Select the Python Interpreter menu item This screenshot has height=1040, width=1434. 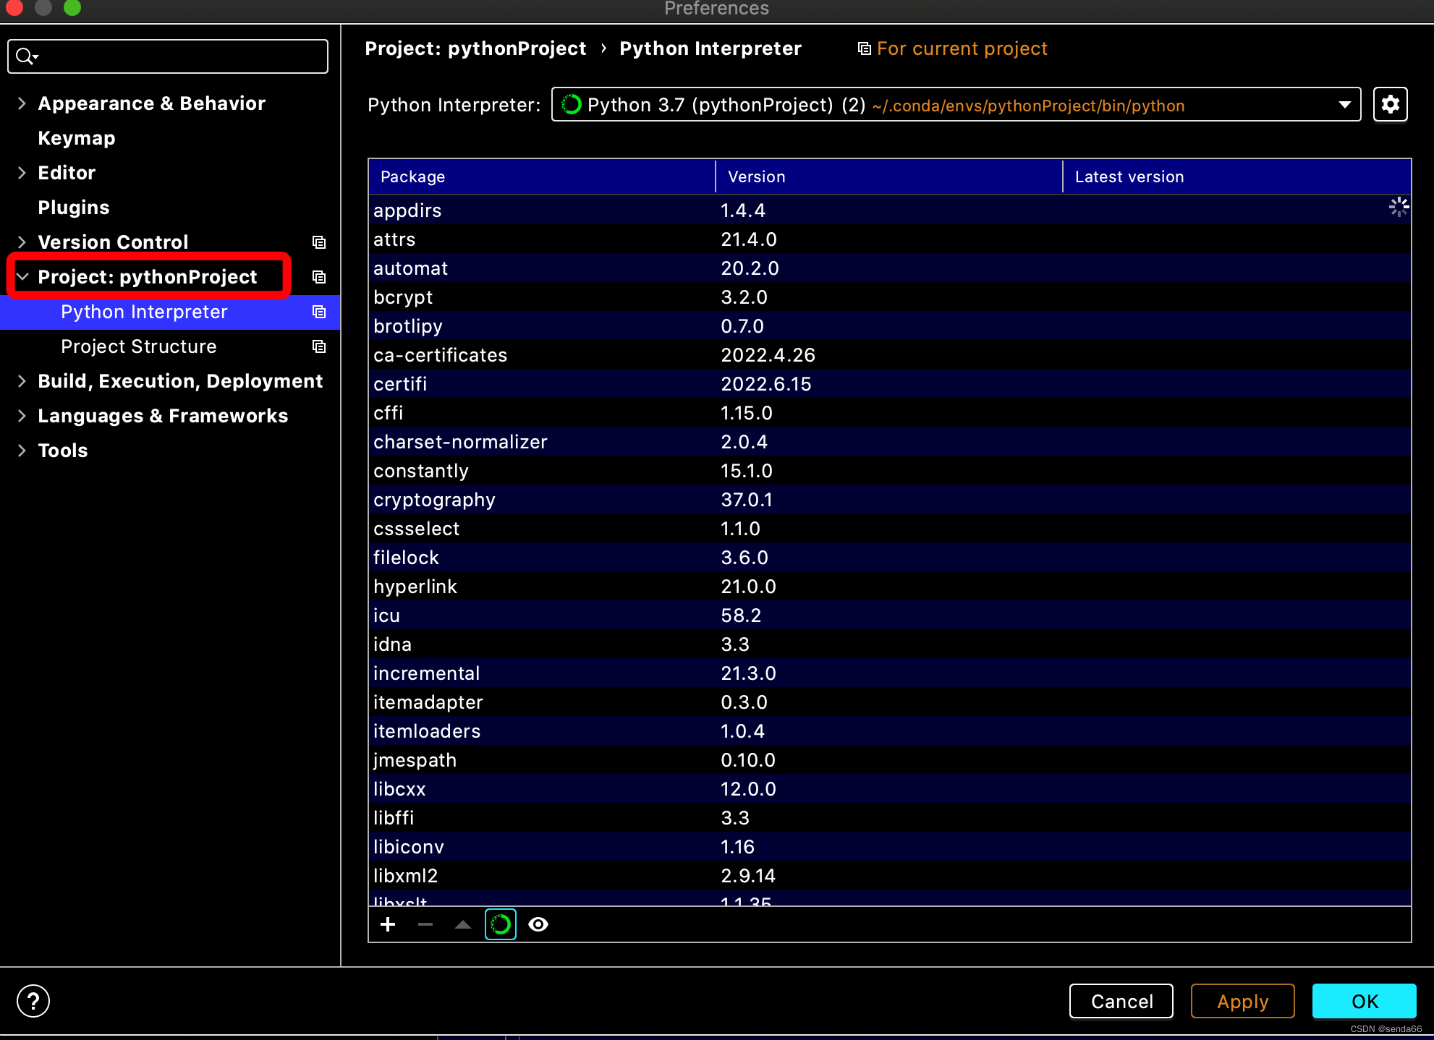click(145, 312)
